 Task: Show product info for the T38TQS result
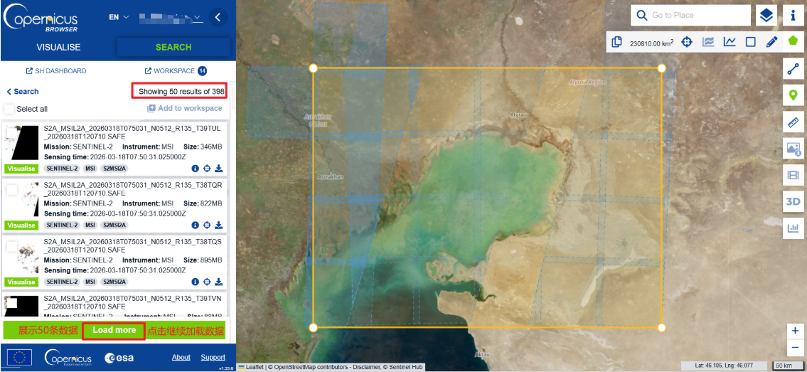click(195, 282)
